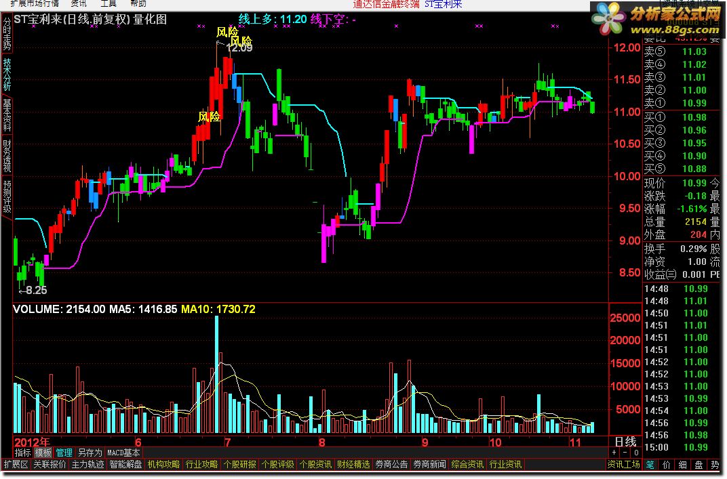
Task: Click the 模板 tab below the chart
Action: tap(43, 453)
